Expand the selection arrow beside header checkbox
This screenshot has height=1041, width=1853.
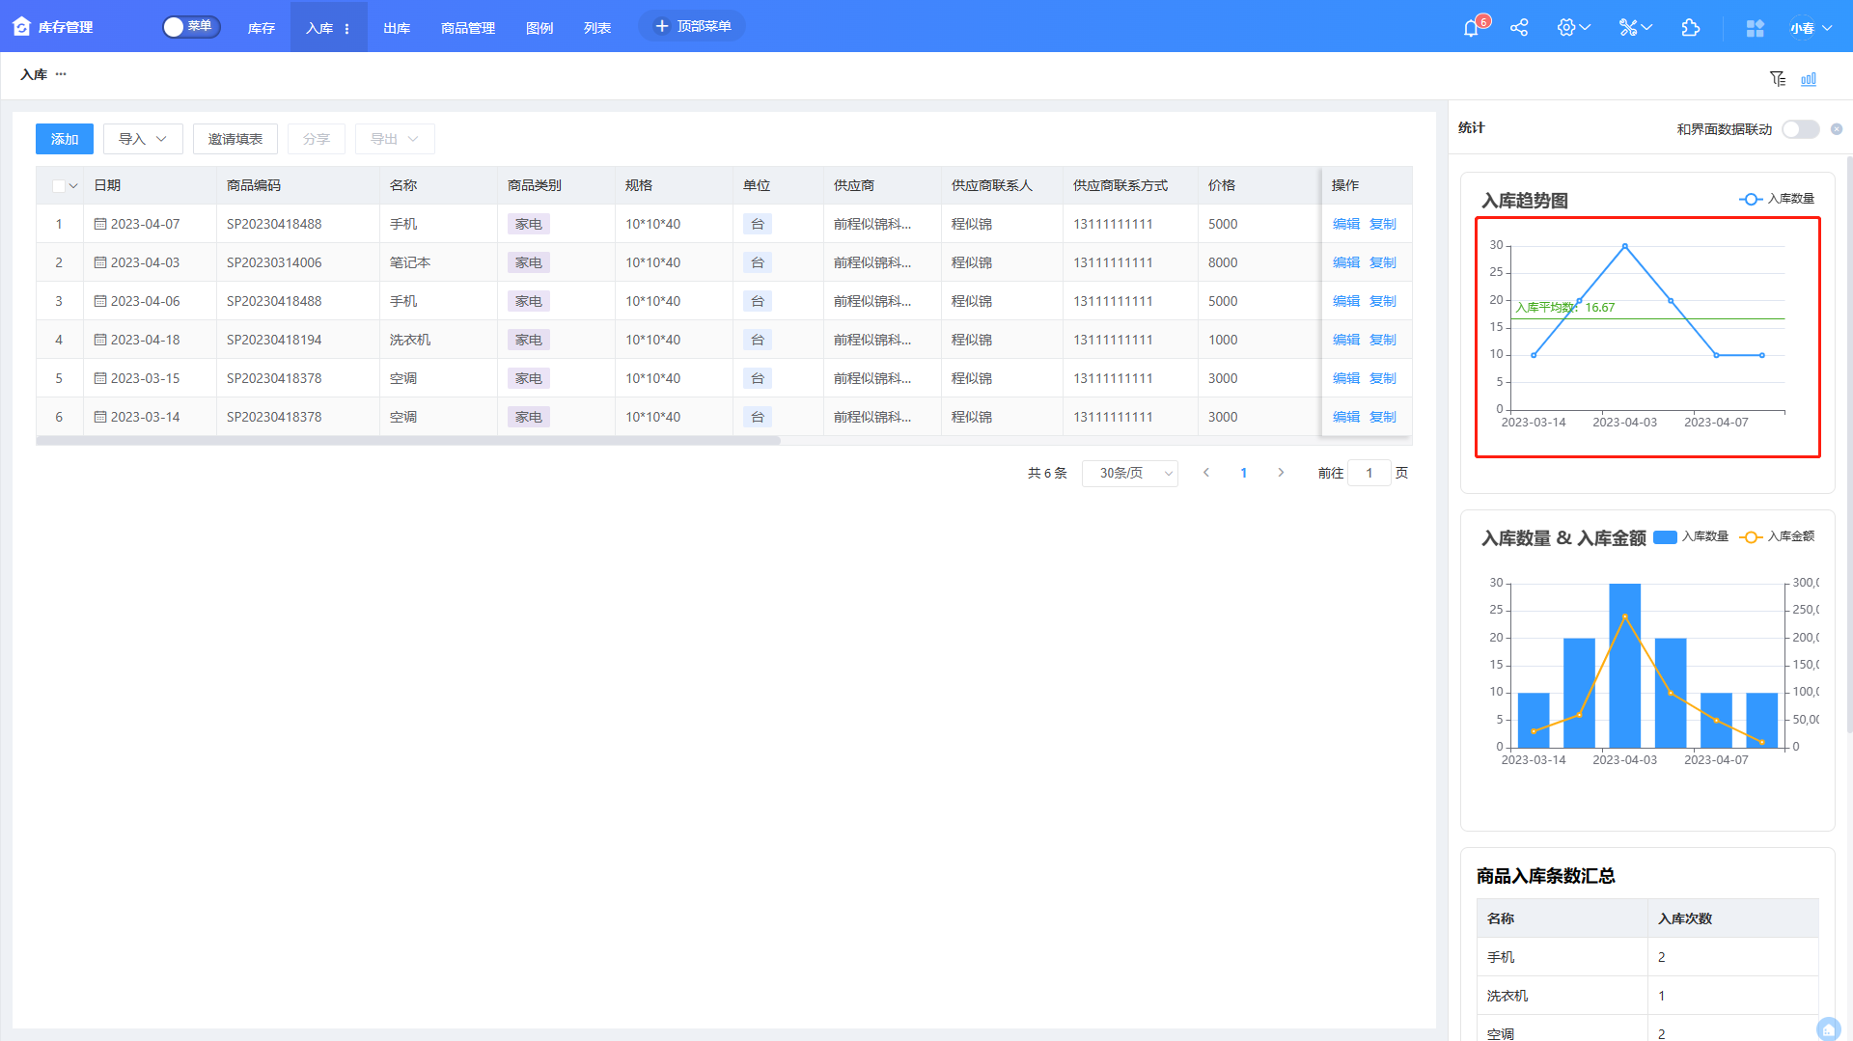73,186
